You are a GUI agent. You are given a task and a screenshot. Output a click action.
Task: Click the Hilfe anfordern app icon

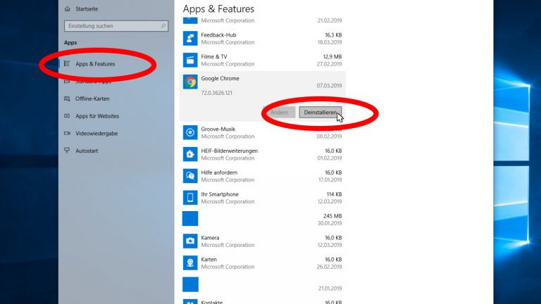point(190,176)
